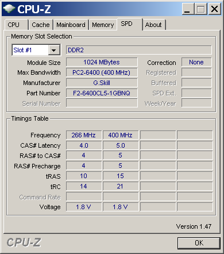
Task: Click the 1.8 V voltage under 400 MHz
Action: pyautogui.click(x=121, y=207)
